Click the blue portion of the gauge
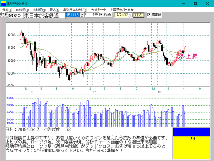 (x=191, y=132)
